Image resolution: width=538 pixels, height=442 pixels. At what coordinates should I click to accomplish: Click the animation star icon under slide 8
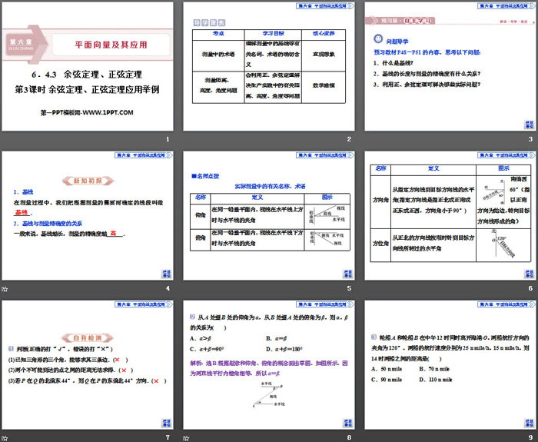[186, 438]
